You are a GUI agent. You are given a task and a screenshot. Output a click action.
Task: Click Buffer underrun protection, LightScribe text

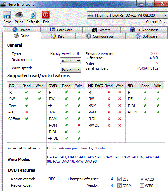click(x=76, y=148)
